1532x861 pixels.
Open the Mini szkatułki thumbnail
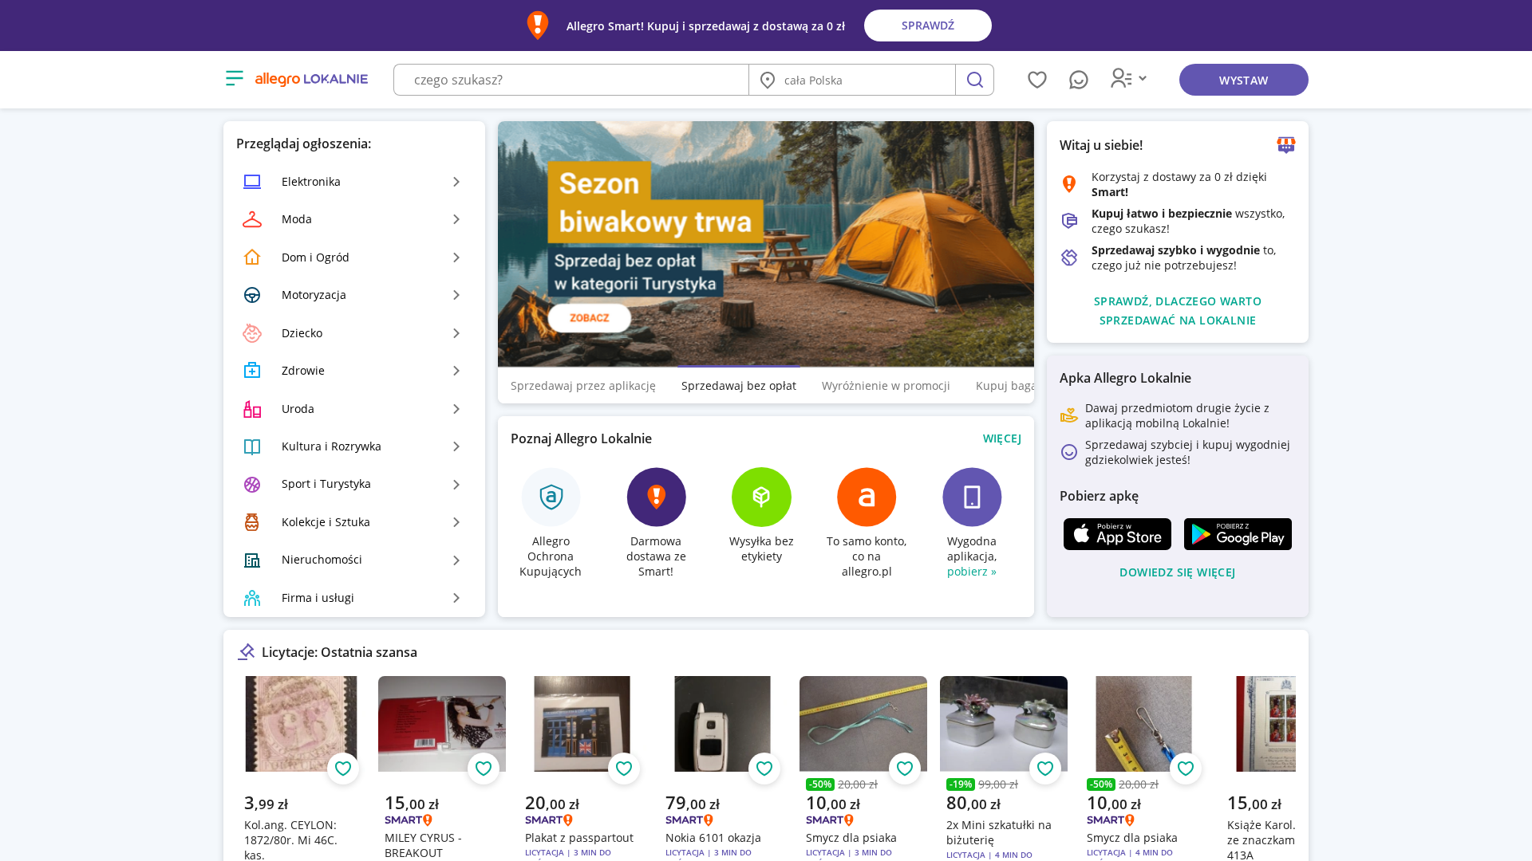point(1004,724)
